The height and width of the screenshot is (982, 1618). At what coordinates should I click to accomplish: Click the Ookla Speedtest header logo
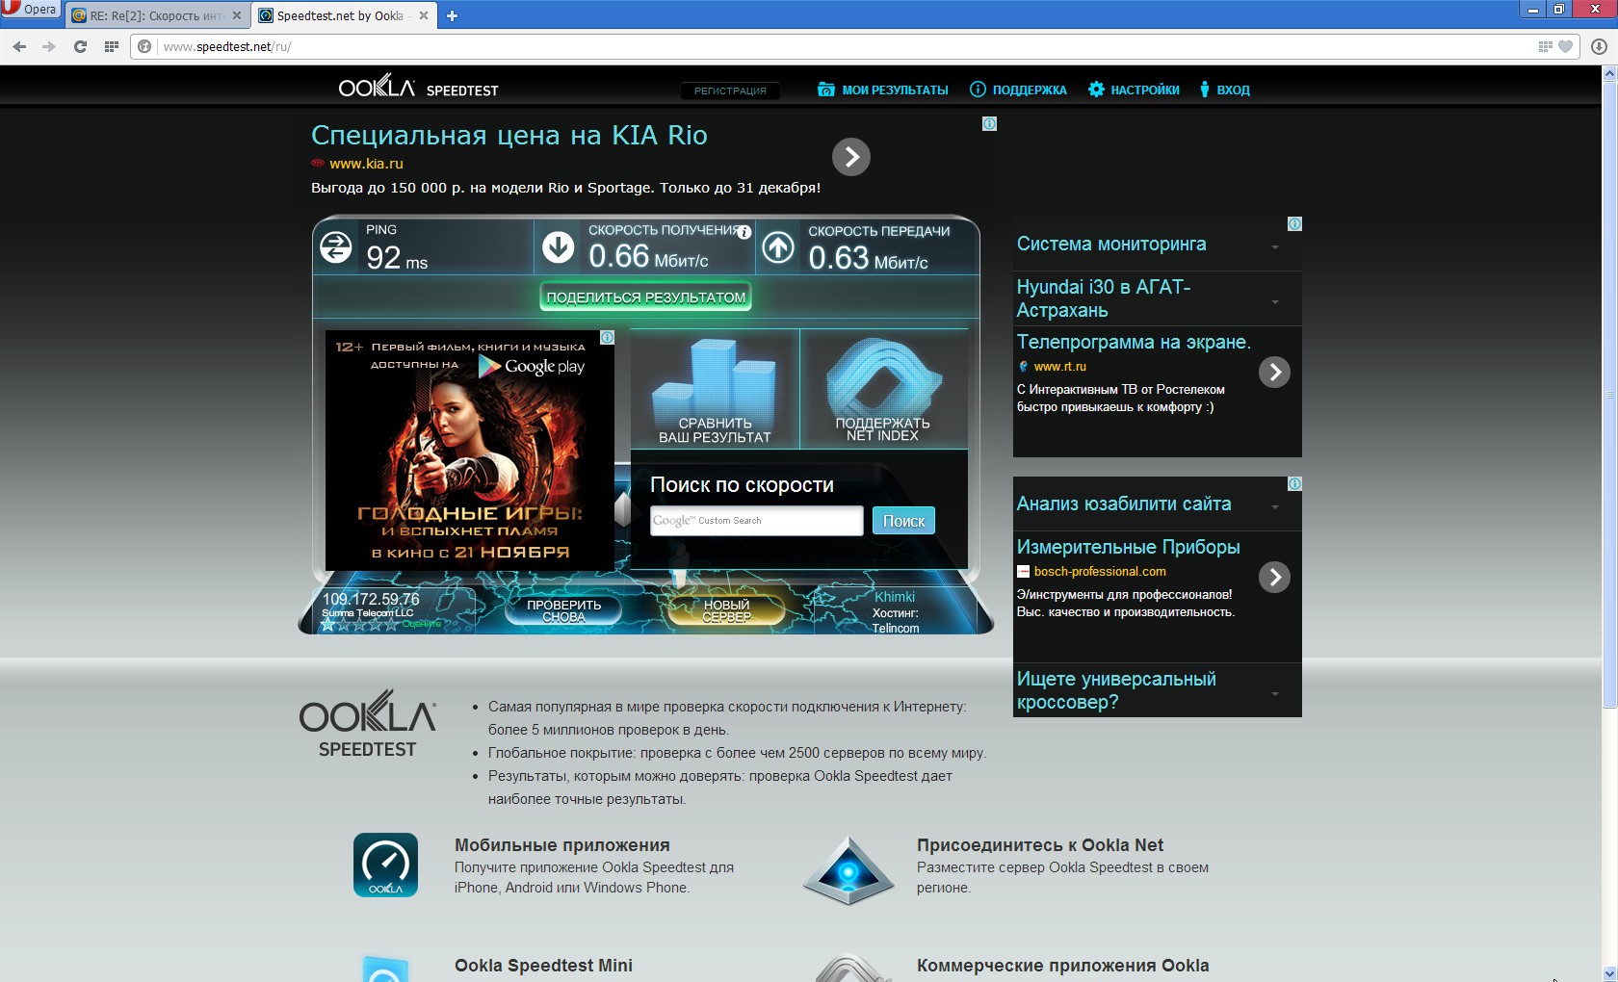click(418, 88)
